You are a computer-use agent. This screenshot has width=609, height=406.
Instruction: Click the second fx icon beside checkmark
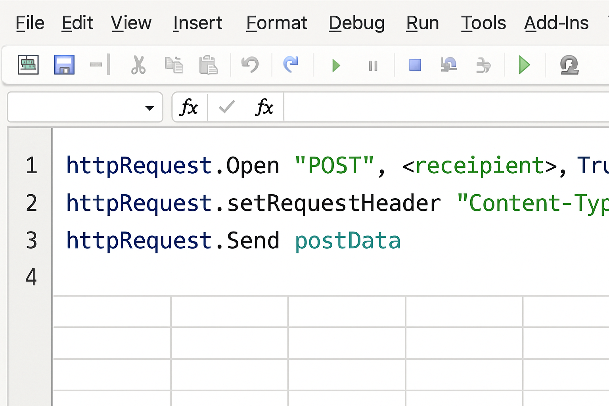[x=264, y=107]
